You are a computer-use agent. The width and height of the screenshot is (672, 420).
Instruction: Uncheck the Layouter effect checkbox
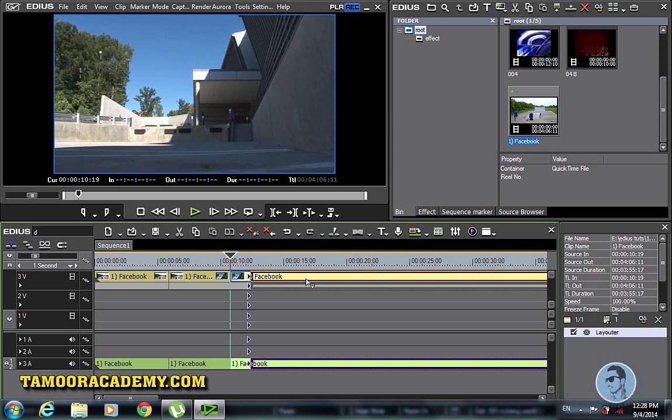573,332
